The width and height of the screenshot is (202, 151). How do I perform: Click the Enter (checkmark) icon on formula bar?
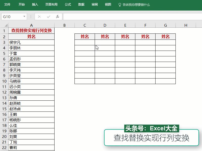48,17
